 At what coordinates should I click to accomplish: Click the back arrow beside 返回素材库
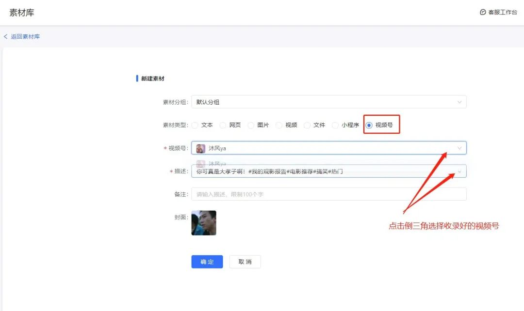tap(6, 37)
